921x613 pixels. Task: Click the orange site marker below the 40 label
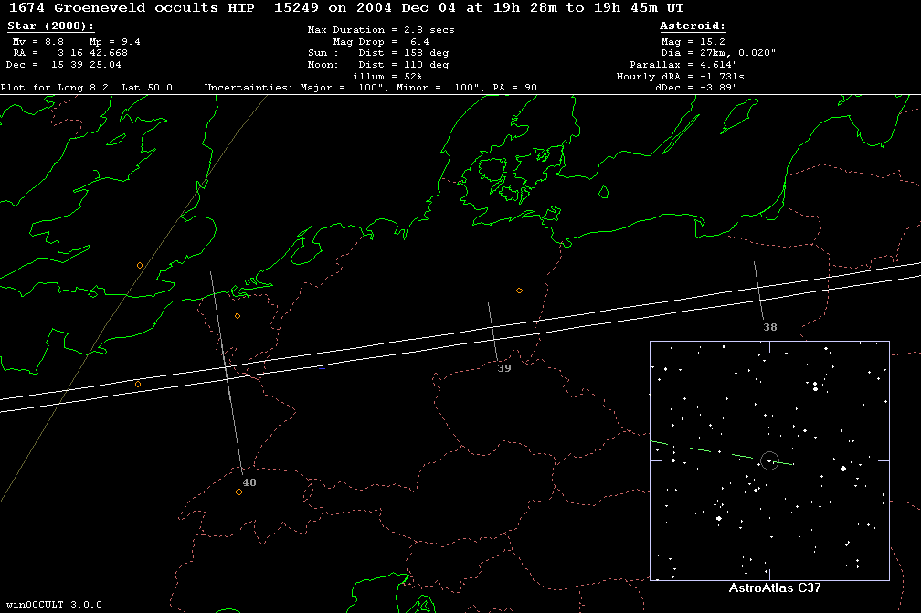click(x=239, y=492)
